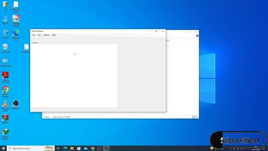Launch Google Chrome desktop shortcut
This screenshot has width=268, height=151.
(x=5, y=91)
